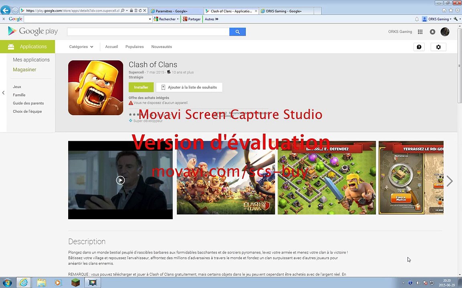Click the padlock security icon in address bar
This screenshot has width=462, height=288.
point(131,10)
